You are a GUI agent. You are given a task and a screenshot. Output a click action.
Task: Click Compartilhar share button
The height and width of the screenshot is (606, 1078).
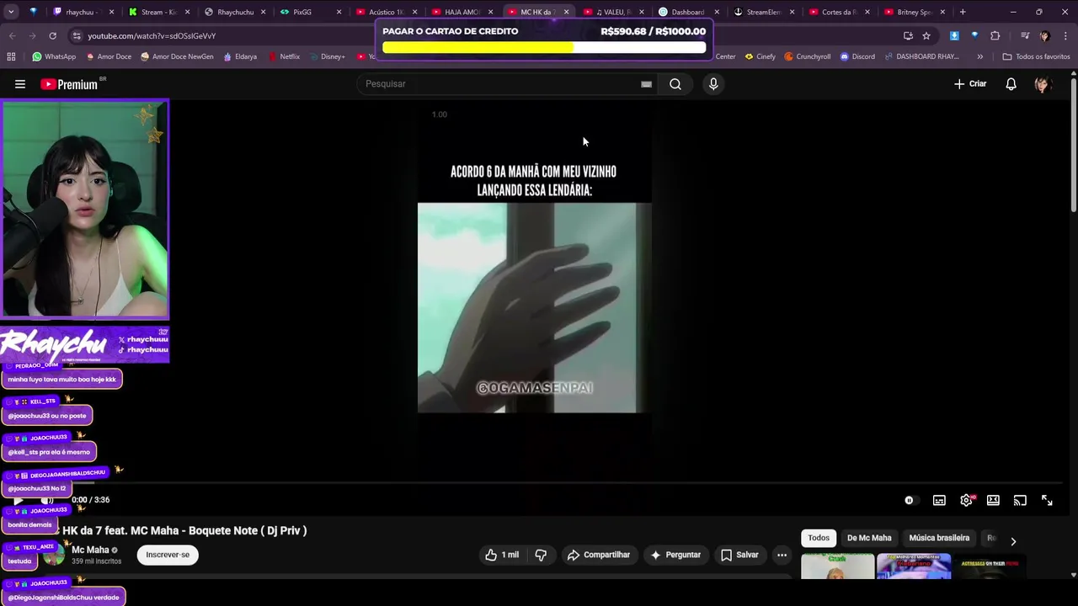click(599, 555)
